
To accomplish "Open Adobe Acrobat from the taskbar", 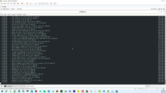I will click(x=36, y=91).
